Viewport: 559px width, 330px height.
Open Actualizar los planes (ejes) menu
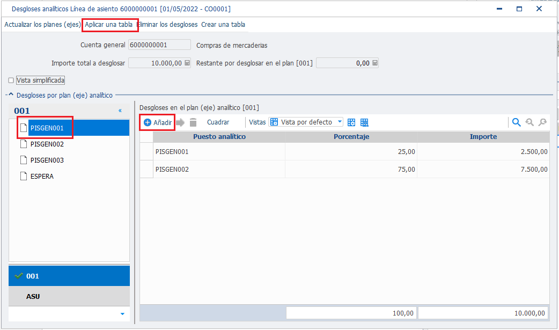pyautogui.click(x=43, y=25)
